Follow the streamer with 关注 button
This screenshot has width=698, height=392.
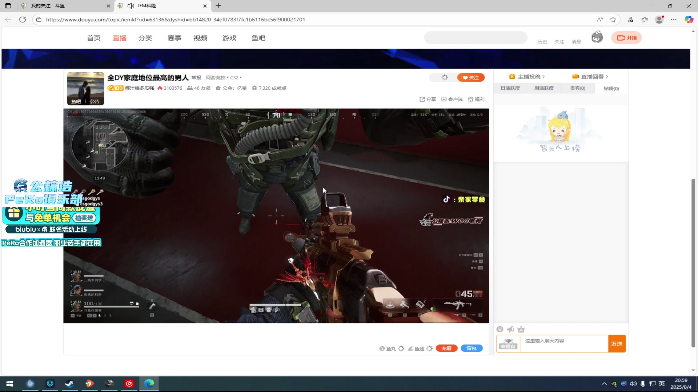tap(471, 77)
